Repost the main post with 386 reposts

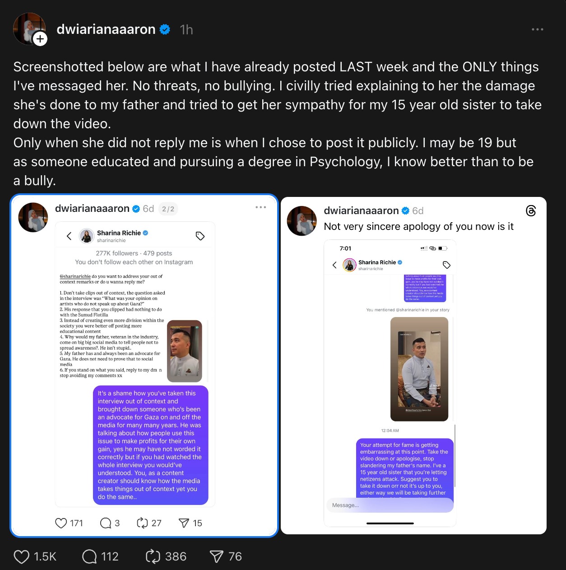click(153, 556)
